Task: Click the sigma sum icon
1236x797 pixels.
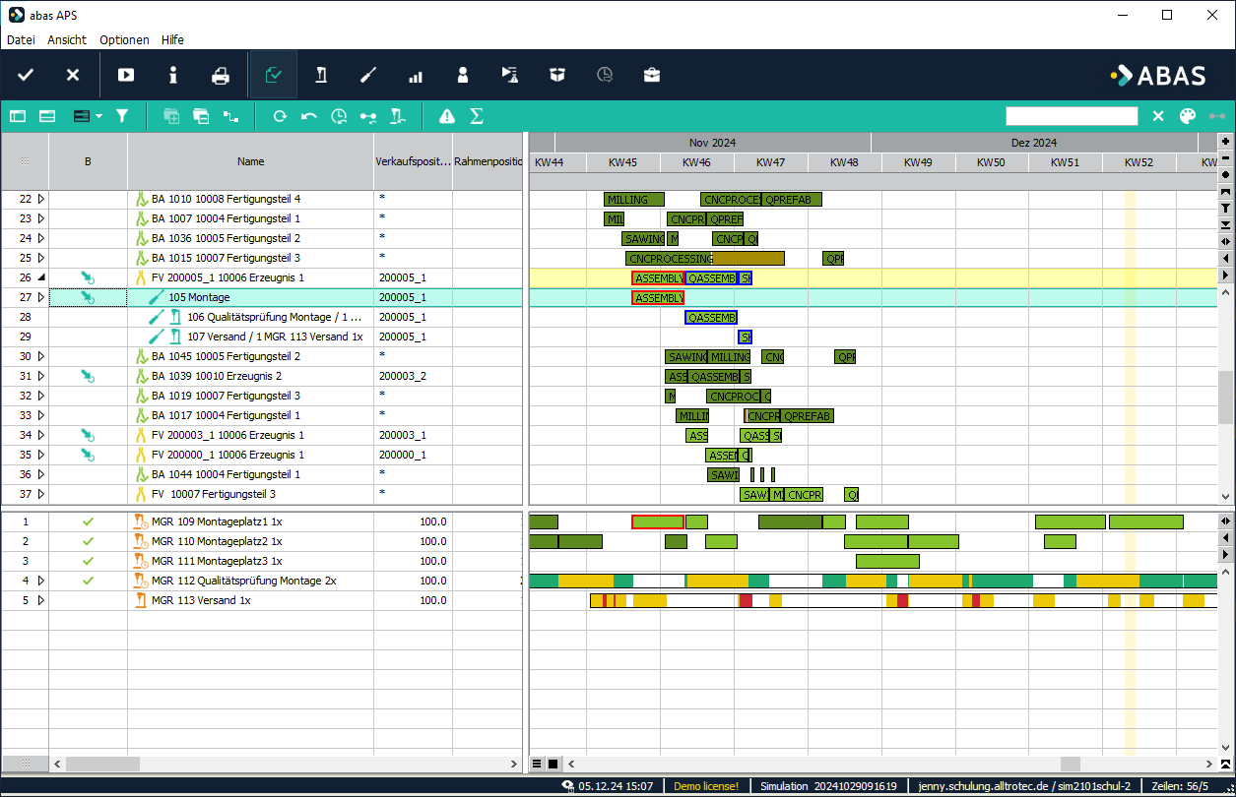Action: pos(477,116)
